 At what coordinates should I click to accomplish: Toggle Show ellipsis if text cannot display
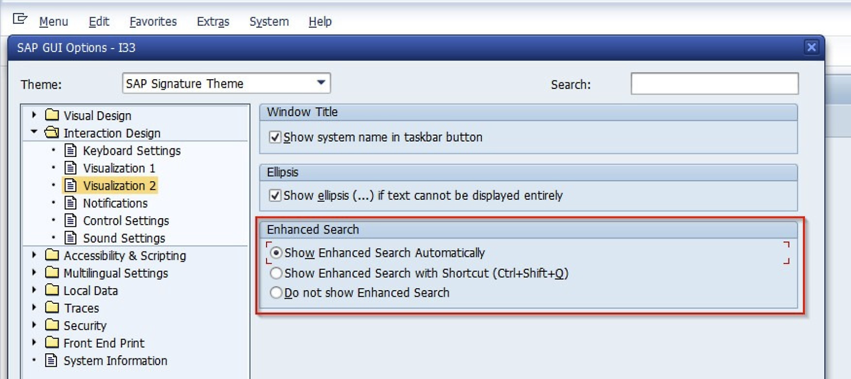(x=275, y=195)
